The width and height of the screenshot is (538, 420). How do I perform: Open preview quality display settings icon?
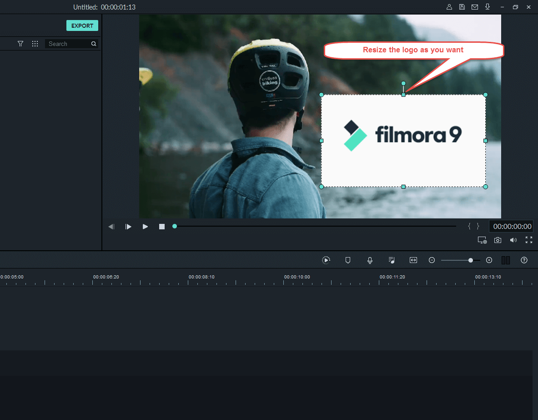point(482,240)
